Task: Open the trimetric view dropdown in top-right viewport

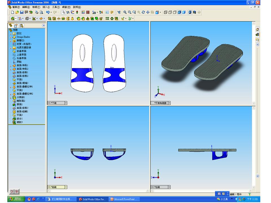Action: pyautogui.click(x=169, y=103)
